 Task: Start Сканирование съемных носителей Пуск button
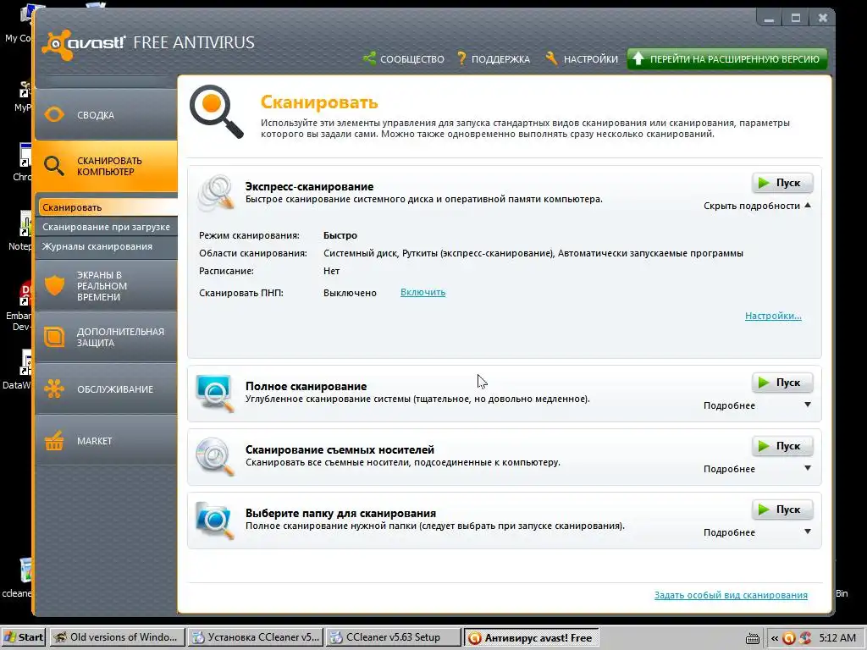[781, 446]
